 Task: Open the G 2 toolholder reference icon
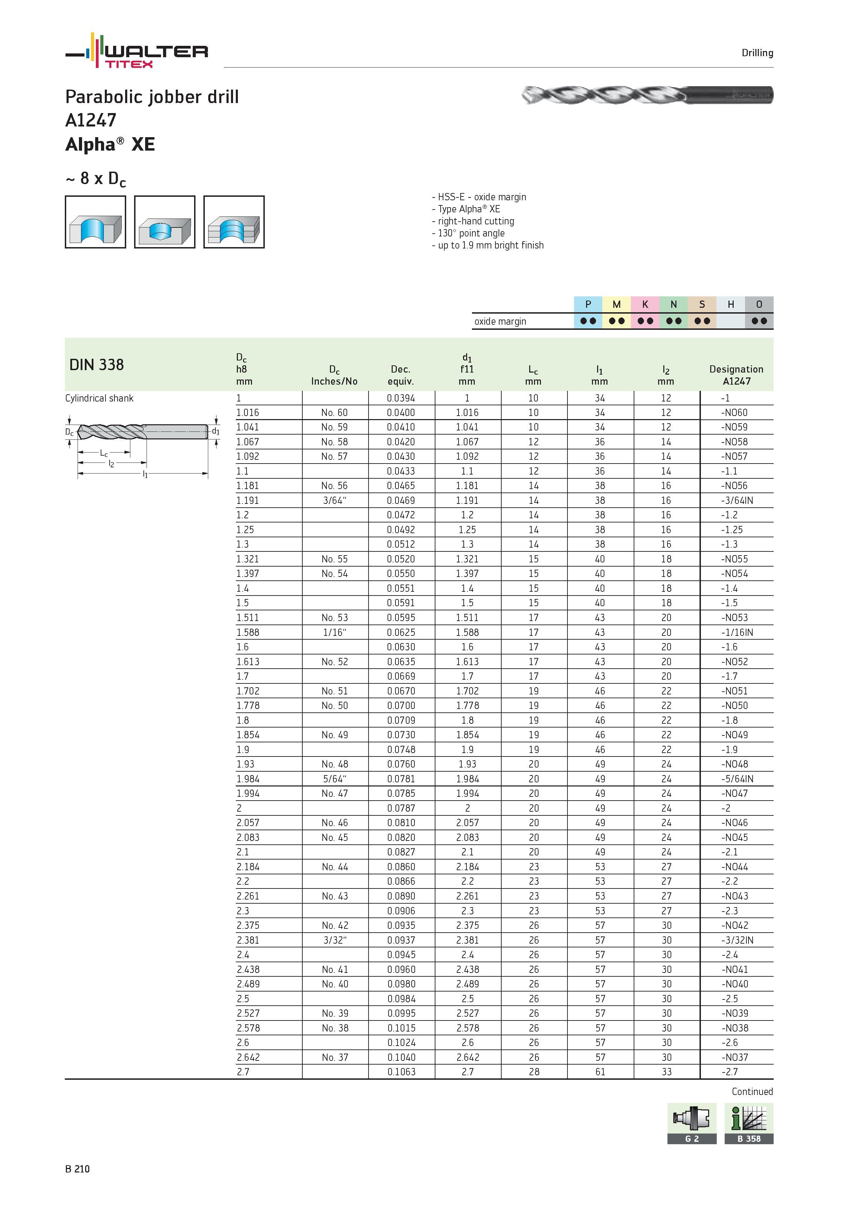pos(692,1123)
